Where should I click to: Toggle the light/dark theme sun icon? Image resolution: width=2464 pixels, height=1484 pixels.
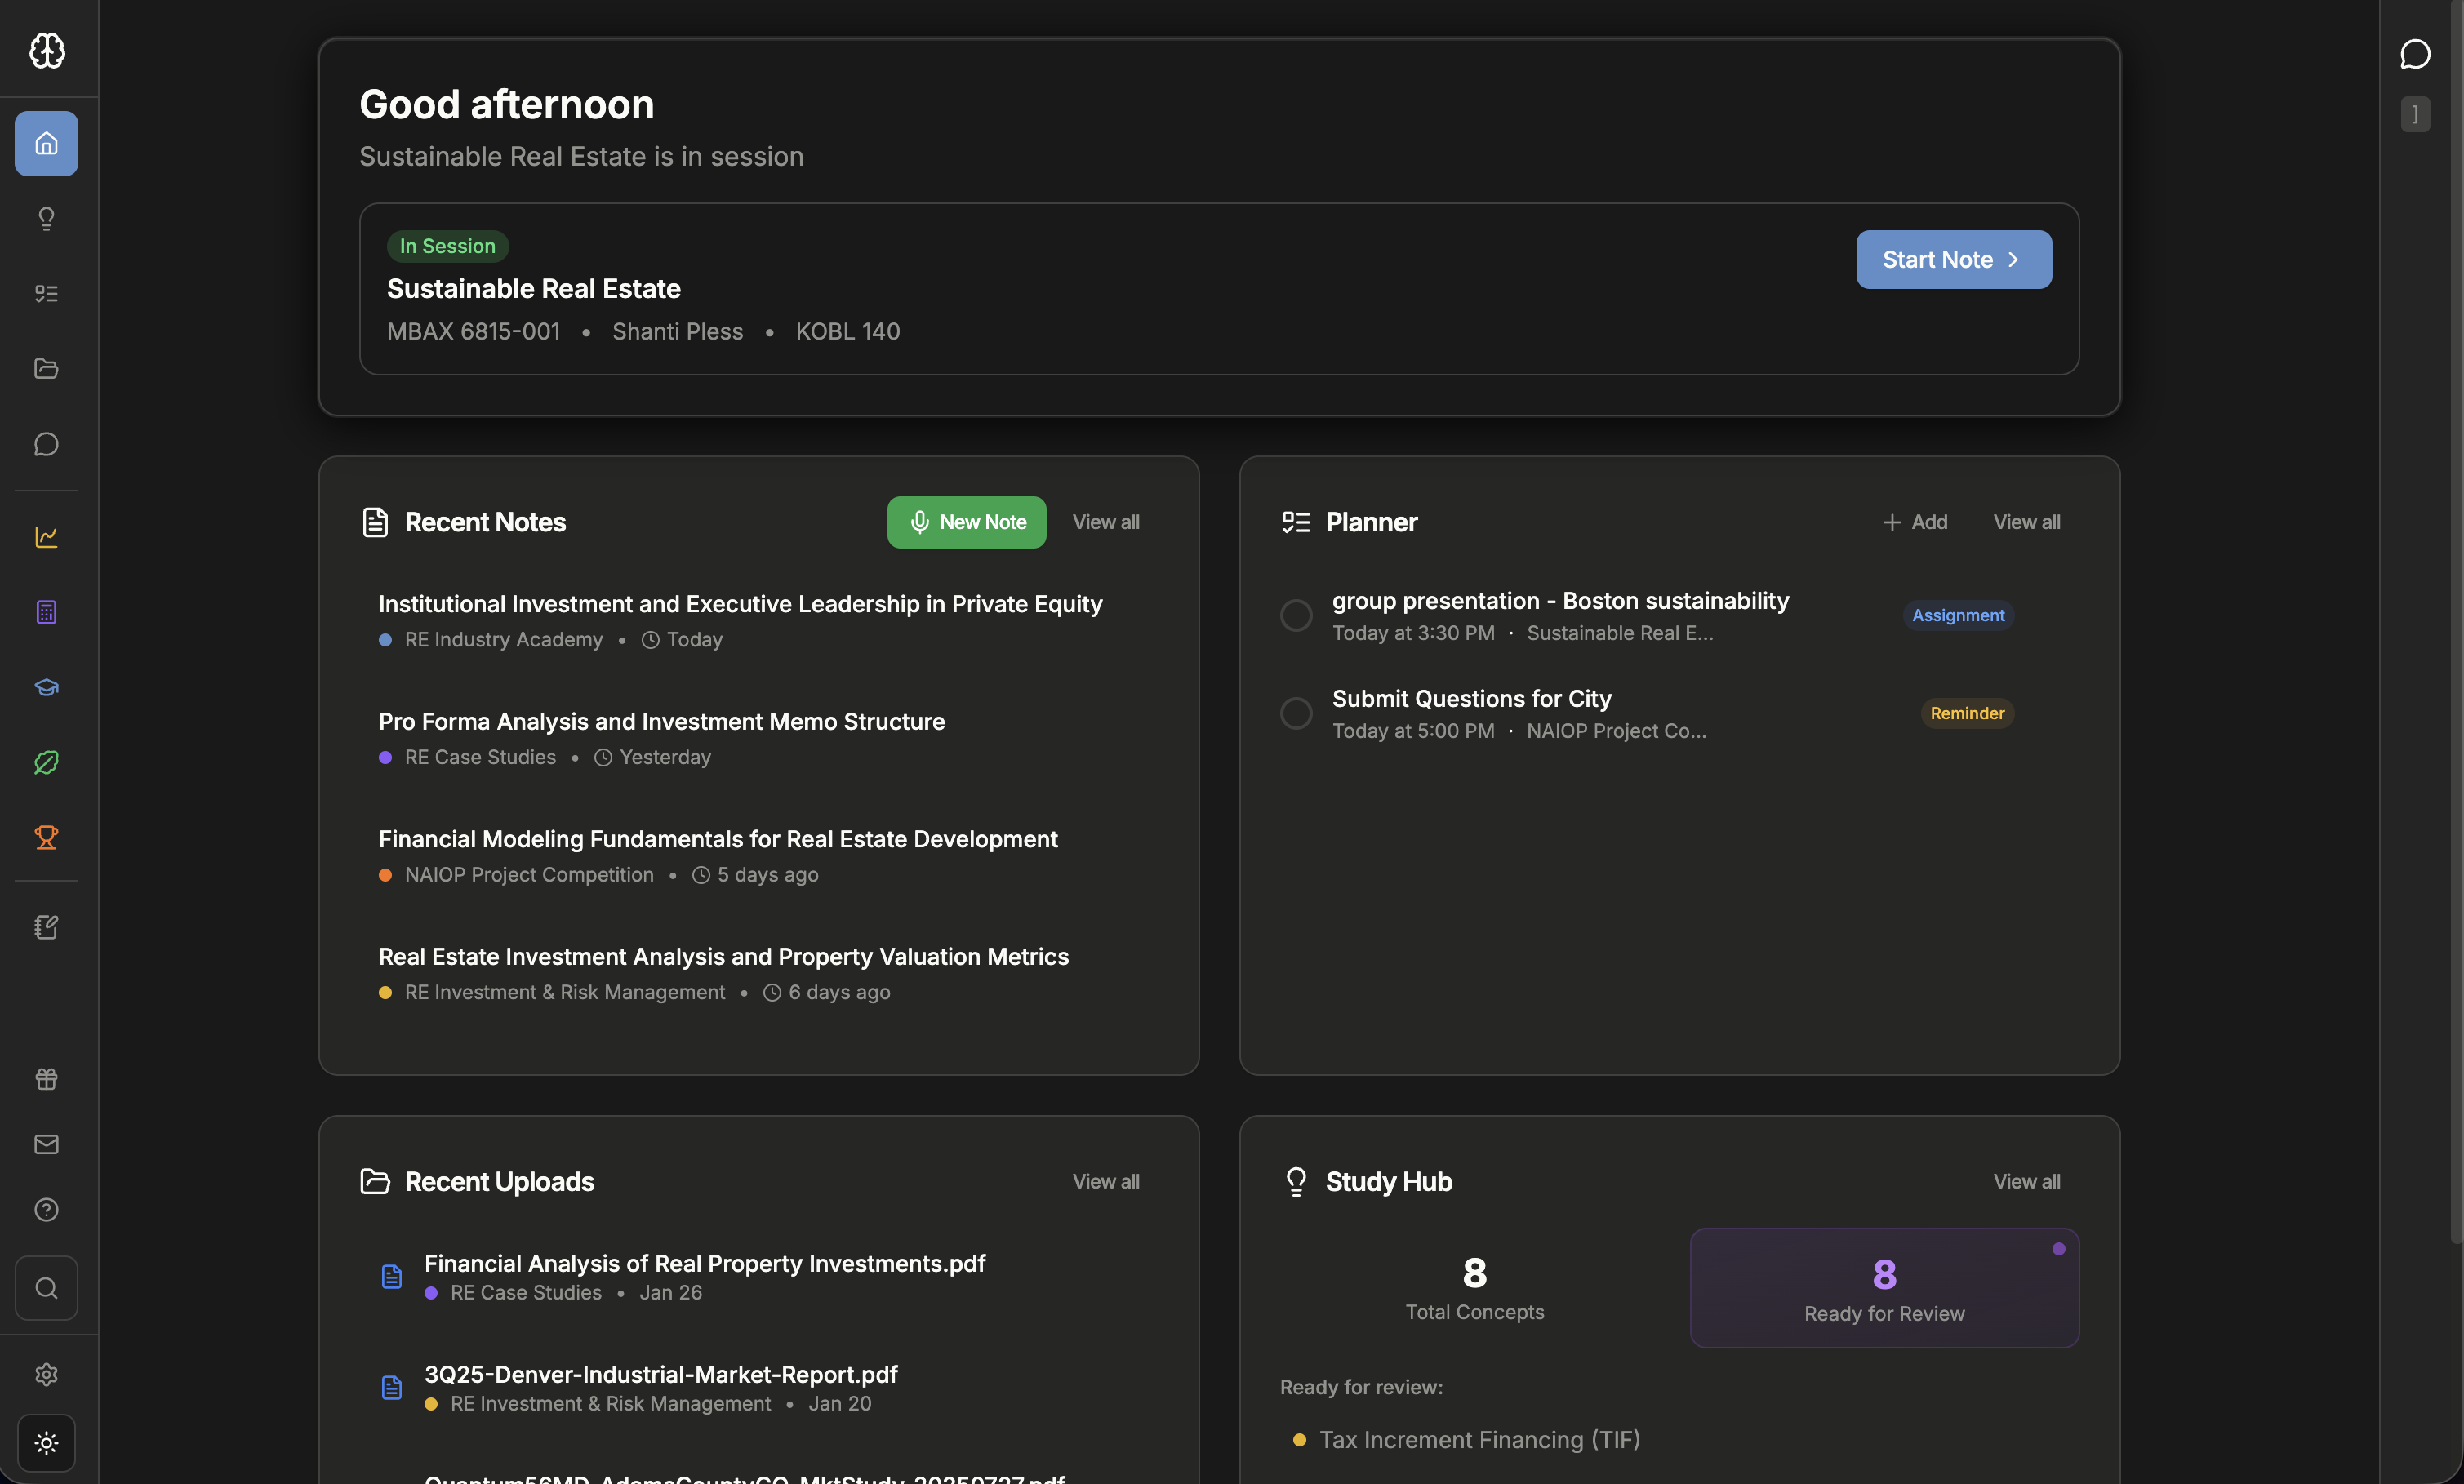(46, 1442)
